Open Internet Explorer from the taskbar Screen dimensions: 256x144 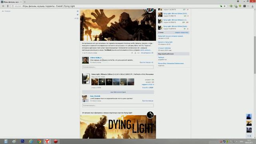(x=31, y=141)
